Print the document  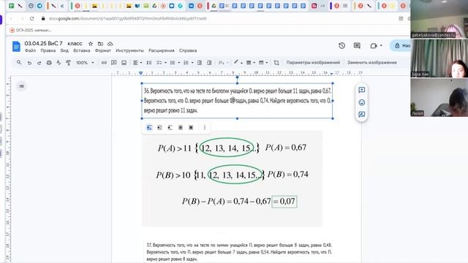click(49, 63)
